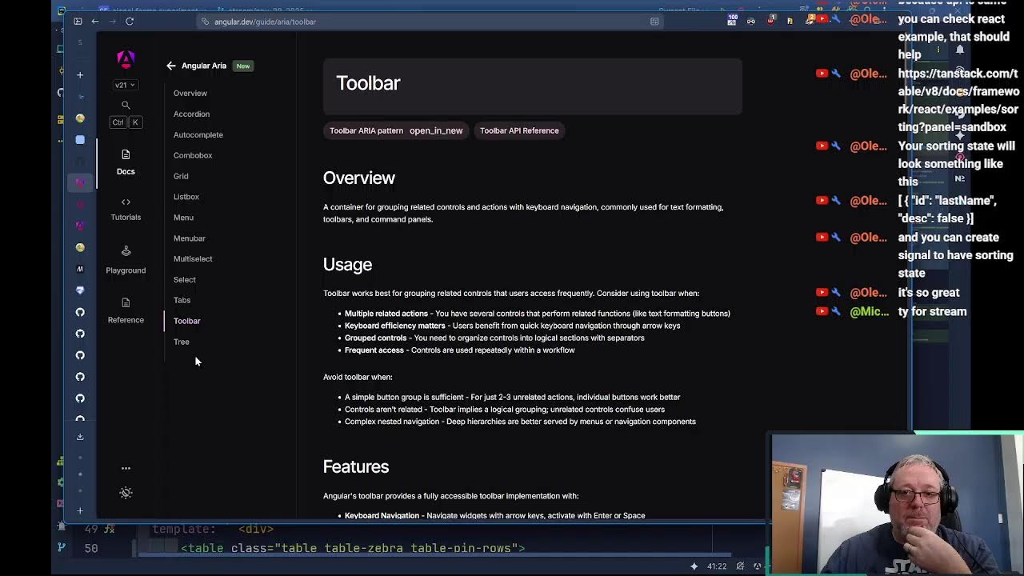Open the Tree guide
Image resolution: width=1024 pixels, height=576 pixels.
tap(182, 342)
